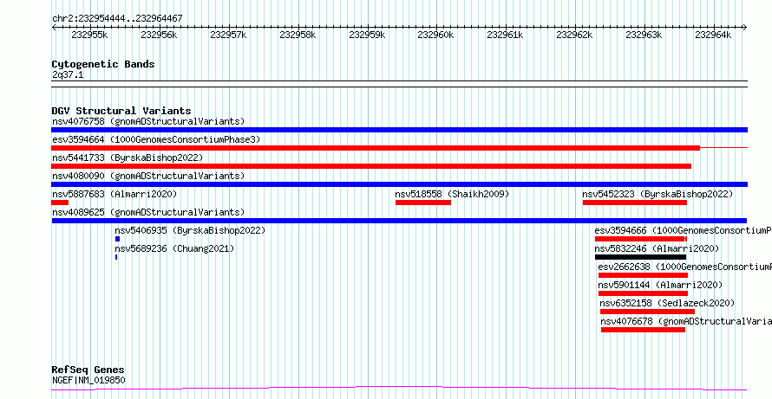Open nsv5887683 Almarri2020 variant label
The height and width of the screenshot is (399, 772).
[114, 194]
